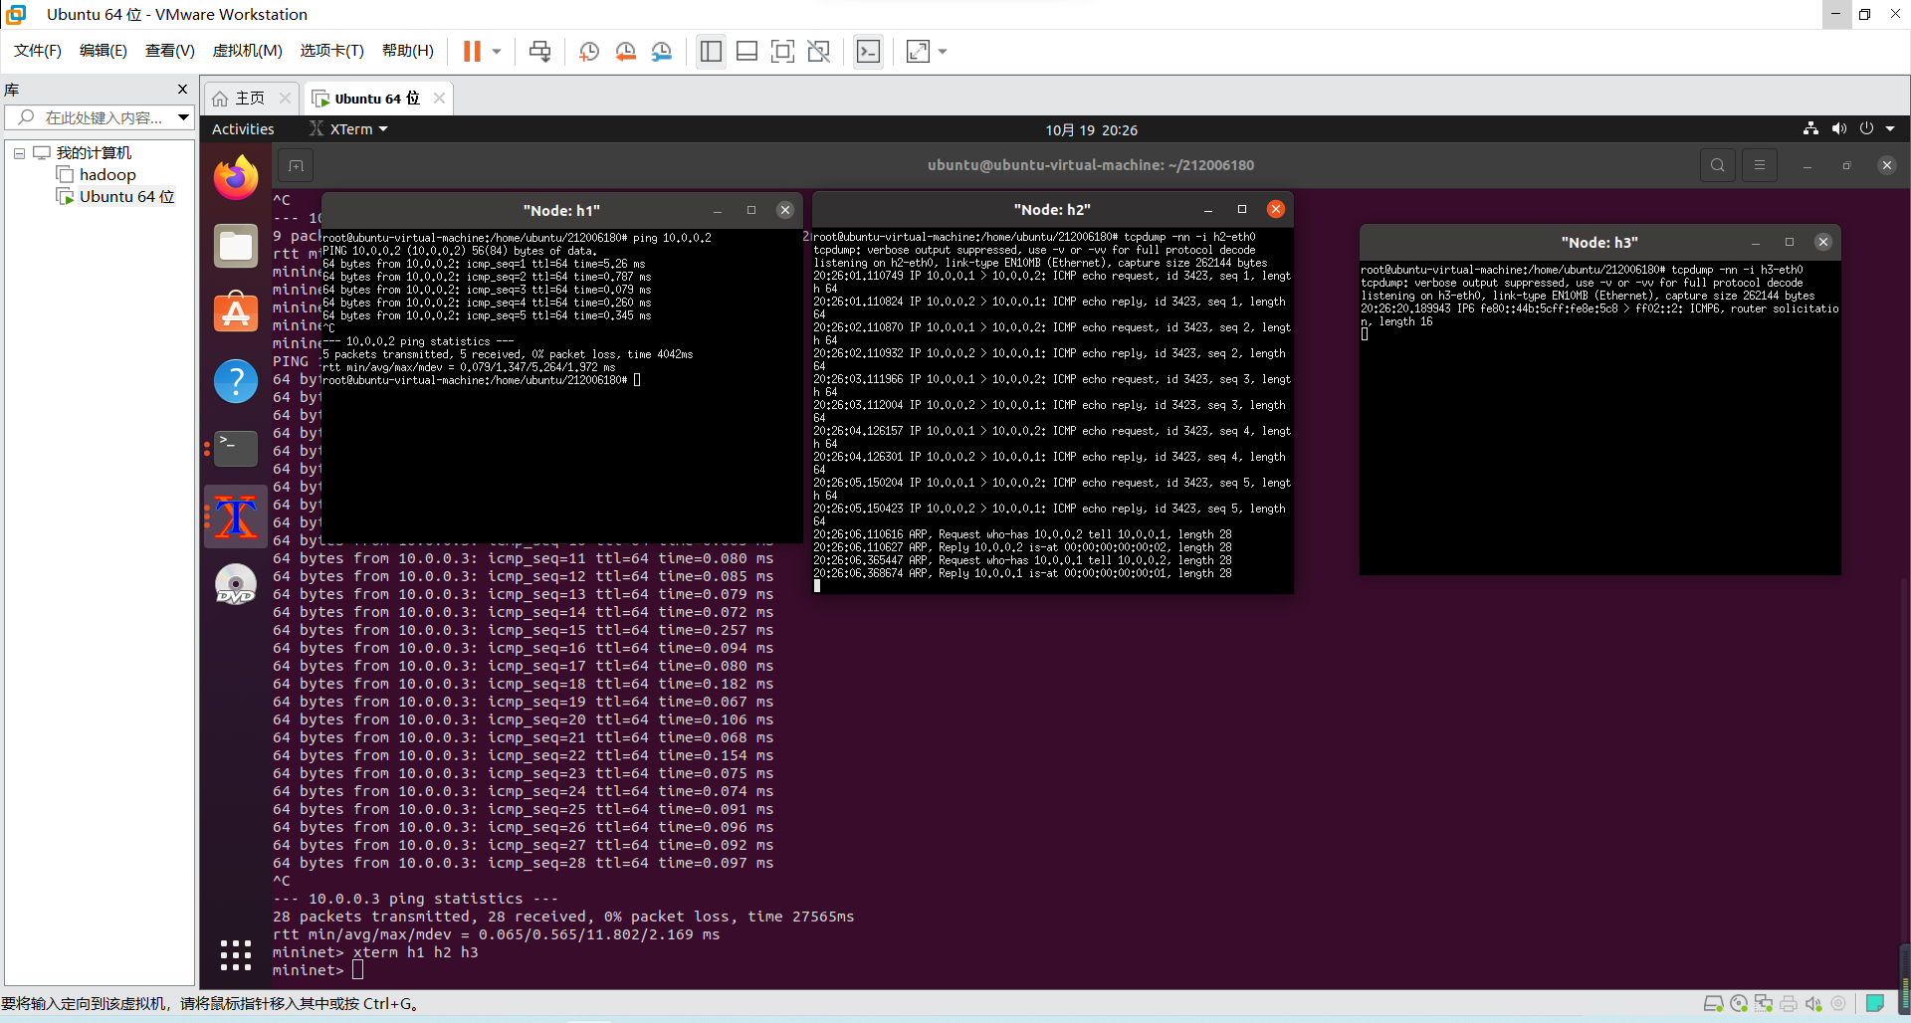Show the applications grid
1911x1023 pixels.
(x=236, y=954)
